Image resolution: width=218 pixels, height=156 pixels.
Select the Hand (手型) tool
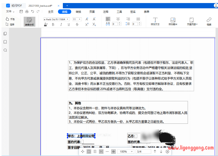pyautogui.click(x=10, y=19)
